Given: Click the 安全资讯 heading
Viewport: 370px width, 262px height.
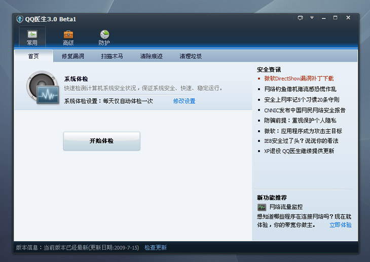Looking at the screenshot, I should coord(269,69).
